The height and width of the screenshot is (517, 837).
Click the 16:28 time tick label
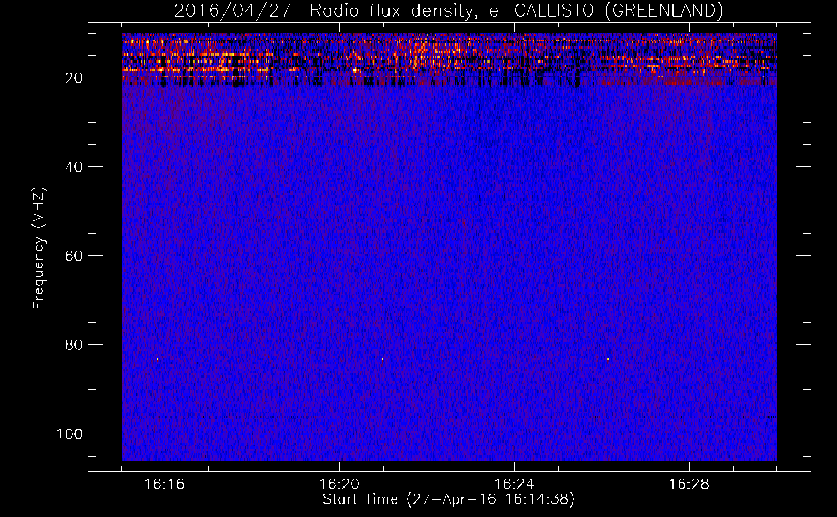click(689, 484)
